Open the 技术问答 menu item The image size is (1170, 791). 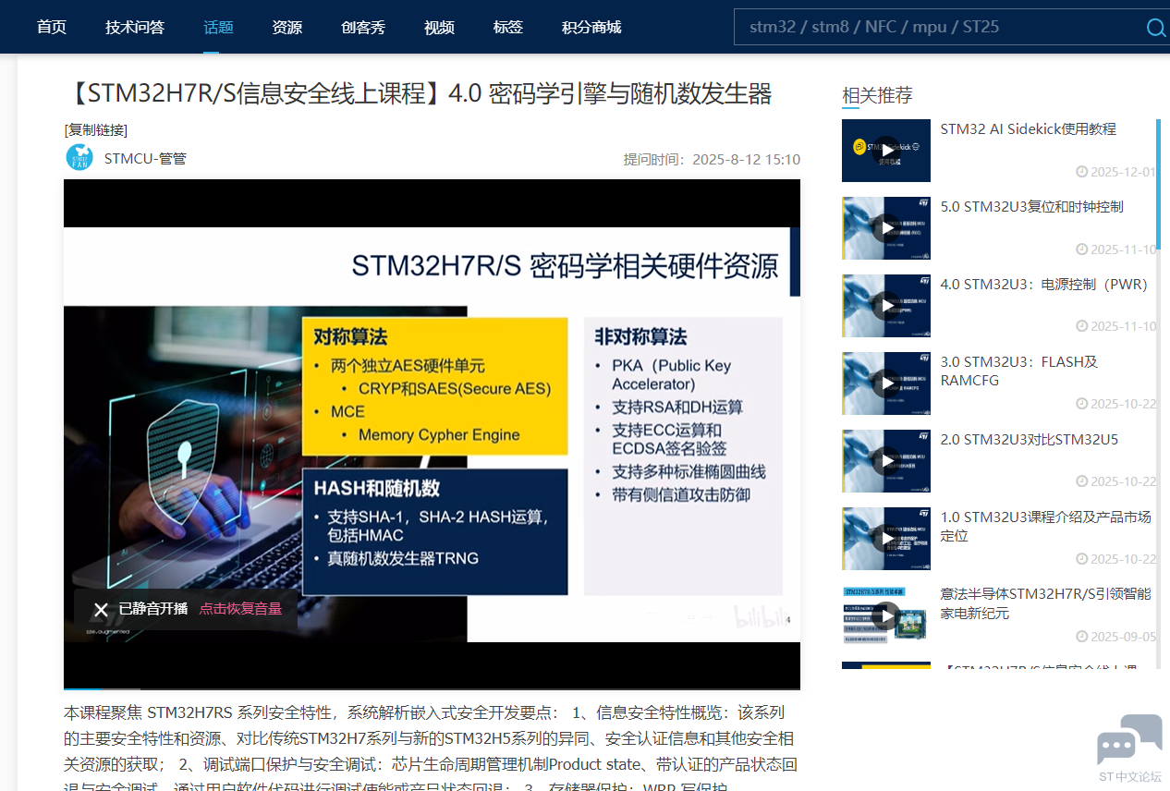[x=135, y=27]
